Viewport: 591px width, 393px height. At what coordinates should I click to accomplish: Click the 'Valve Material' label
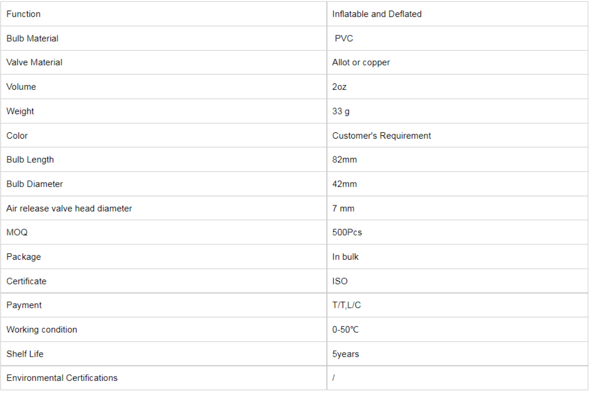click(34, 63)
